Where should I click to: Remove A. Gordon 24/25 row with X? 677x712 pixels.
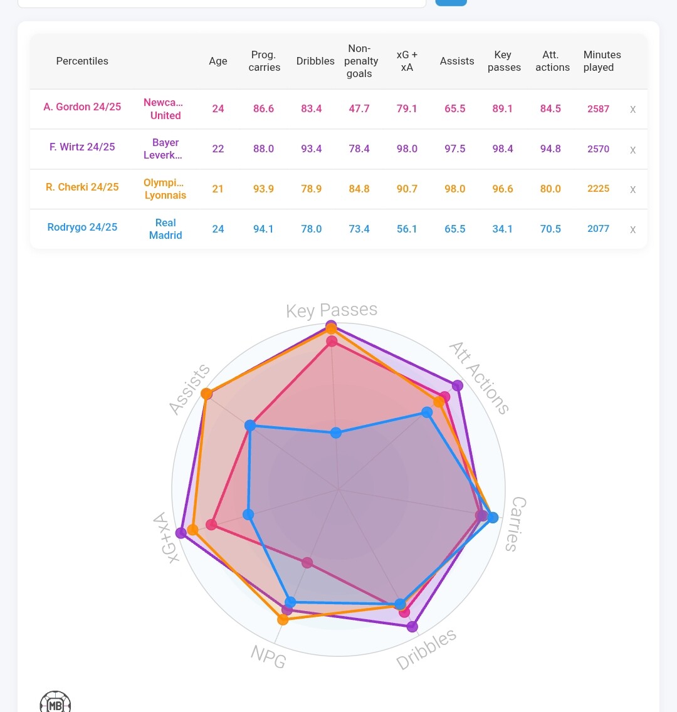coord(632,109)
